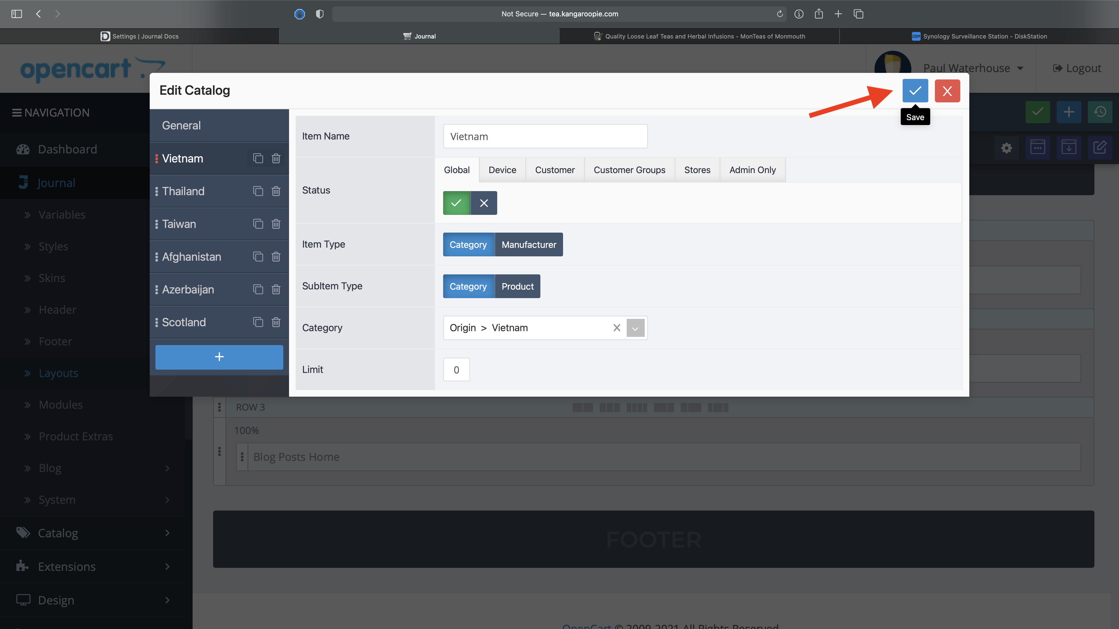Image resolution: width=1119 pixels, height=629 pixels.
Task: Close the Edit Catalog dialog with the red X
Action: 947,91
